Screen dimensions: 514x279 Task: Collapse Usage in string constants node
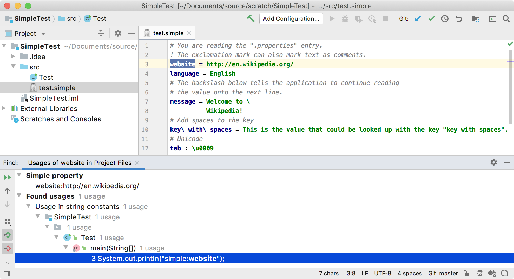(28, 206)
